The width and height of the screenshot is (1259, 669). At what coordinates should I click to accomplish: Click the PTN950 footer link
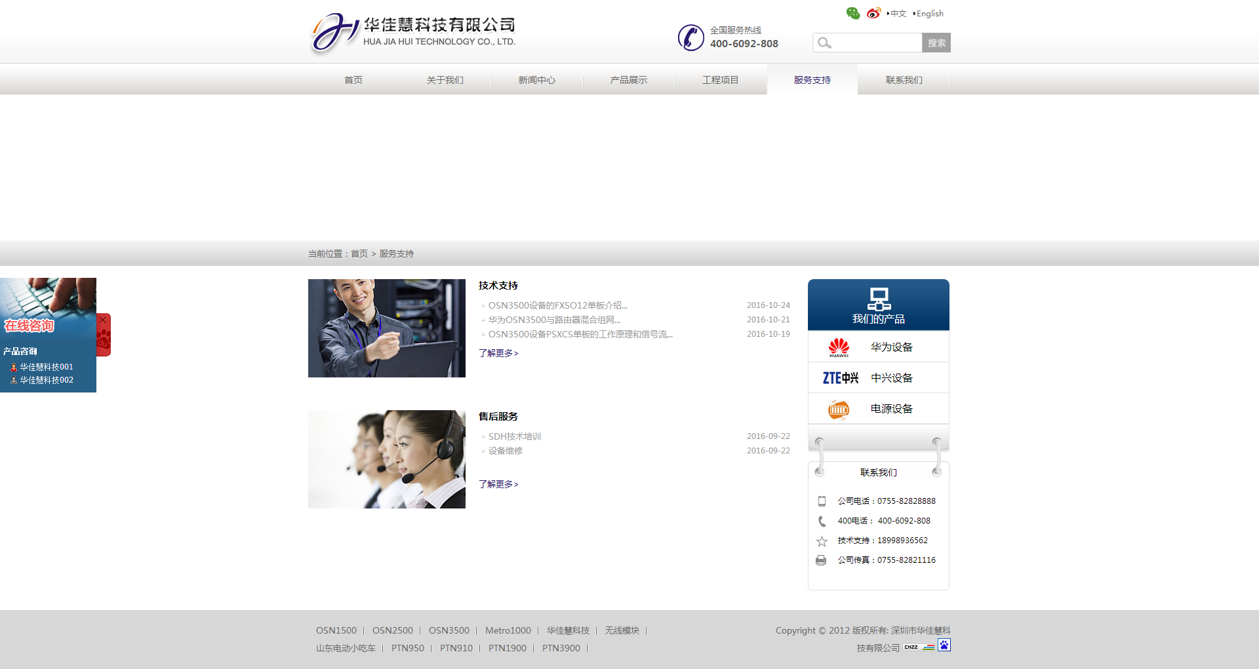point(408,649)
